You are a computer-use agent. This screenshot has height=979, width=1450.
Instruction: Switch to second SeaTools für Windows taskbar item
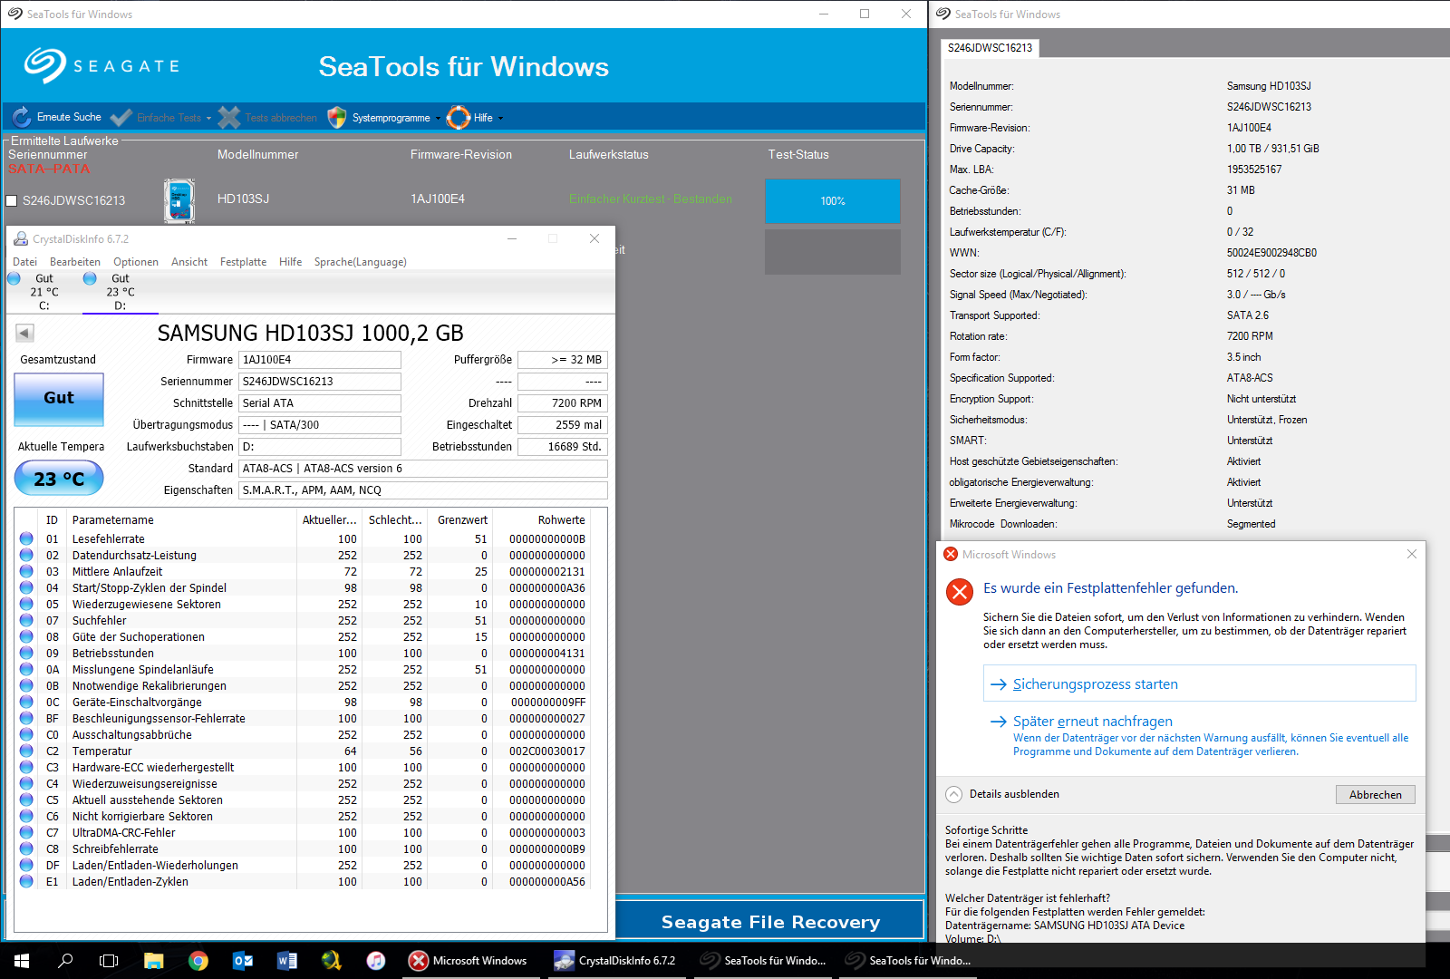point(908,961)
